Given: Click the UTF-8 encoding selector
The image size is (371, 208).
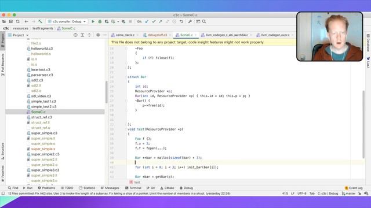Looking at the screenshot, I should tap(301, 194).
